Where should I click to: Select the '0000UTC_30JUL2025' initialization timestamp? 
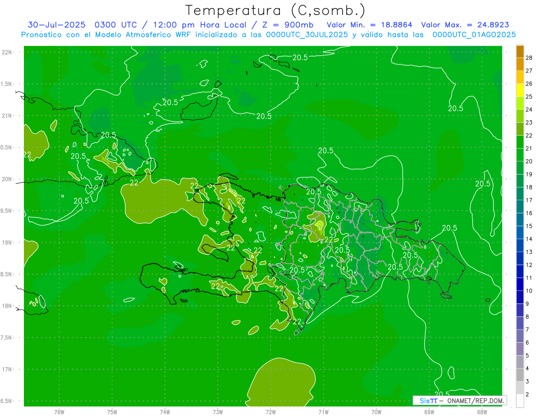pos(307,35)
